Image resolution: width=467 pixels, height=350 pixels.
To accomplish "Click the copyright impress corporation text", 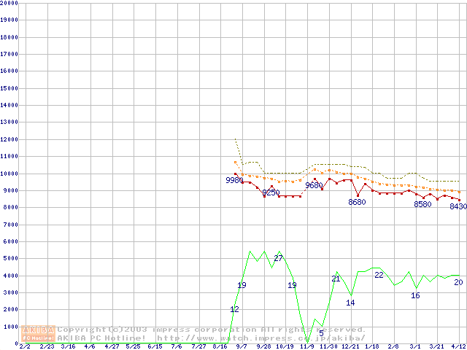I will (x=212, y=330).
